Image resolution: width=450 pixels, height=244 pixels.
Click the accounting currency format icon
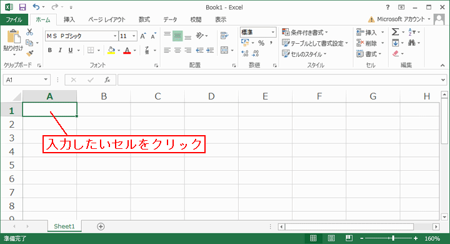tap(245, 43)
